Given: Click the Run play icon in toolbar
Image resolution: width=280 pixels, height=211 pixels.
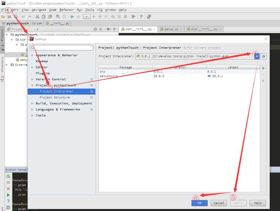Looking at the screenshot, I should tap(94, 17).
